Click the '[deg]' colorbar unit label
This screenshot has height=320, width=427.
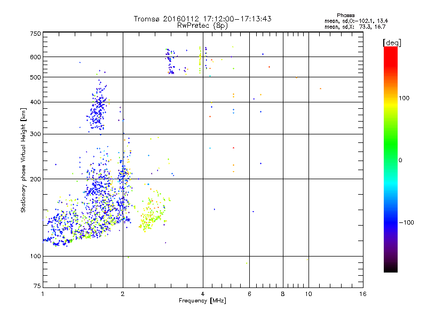392,43
